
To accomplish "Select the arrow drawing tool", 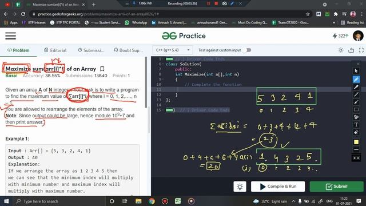I will 356,102.
